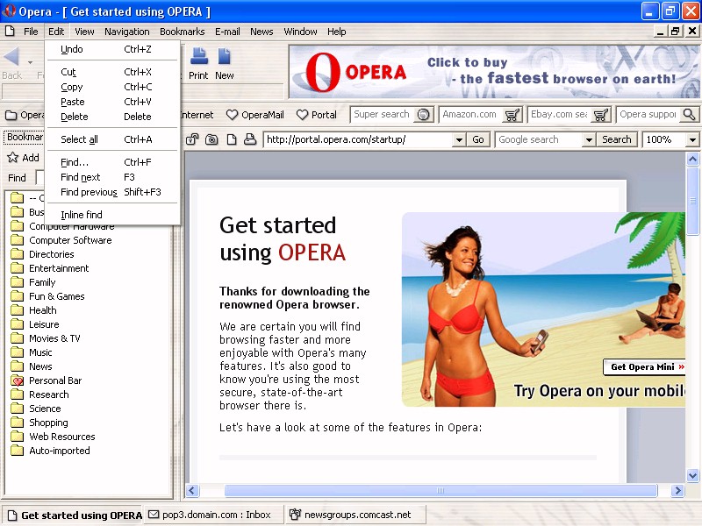702x526 pixels.
Task: Click the Super search submit icon
Action: [x=424, y=115]
